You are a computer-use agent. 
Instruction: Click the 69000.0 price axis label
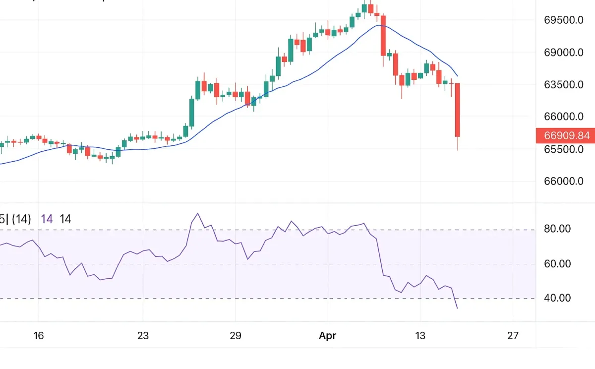pos(563,53)
